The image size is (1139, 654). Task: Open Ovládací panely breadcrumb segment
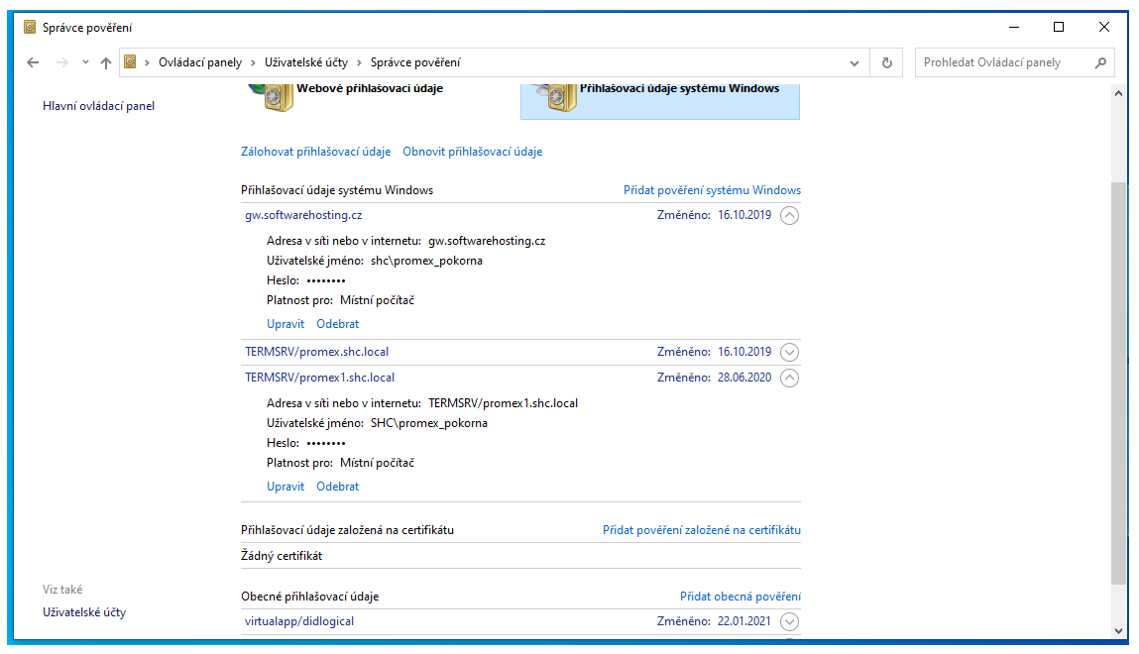pyautogui.click(x=199, y=62)
